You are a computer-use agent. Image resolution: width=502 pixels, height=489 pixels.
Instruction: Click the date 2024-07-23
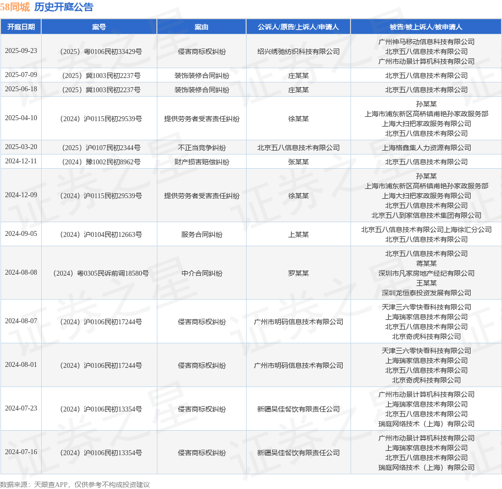click(21, 408)
